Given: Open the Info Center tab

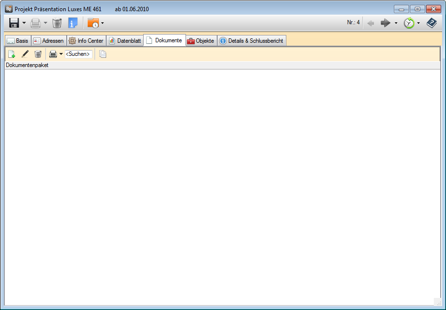Looking at the screenshot, I should click(86, 41).
